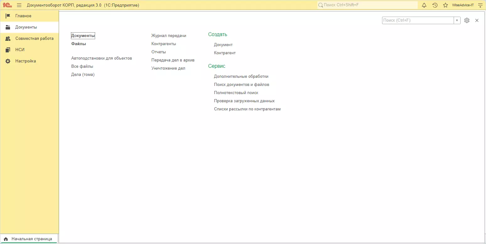This screenshot has width=486, height=244.
Task: Click the Документы folder icon
Action: [8, 27]
